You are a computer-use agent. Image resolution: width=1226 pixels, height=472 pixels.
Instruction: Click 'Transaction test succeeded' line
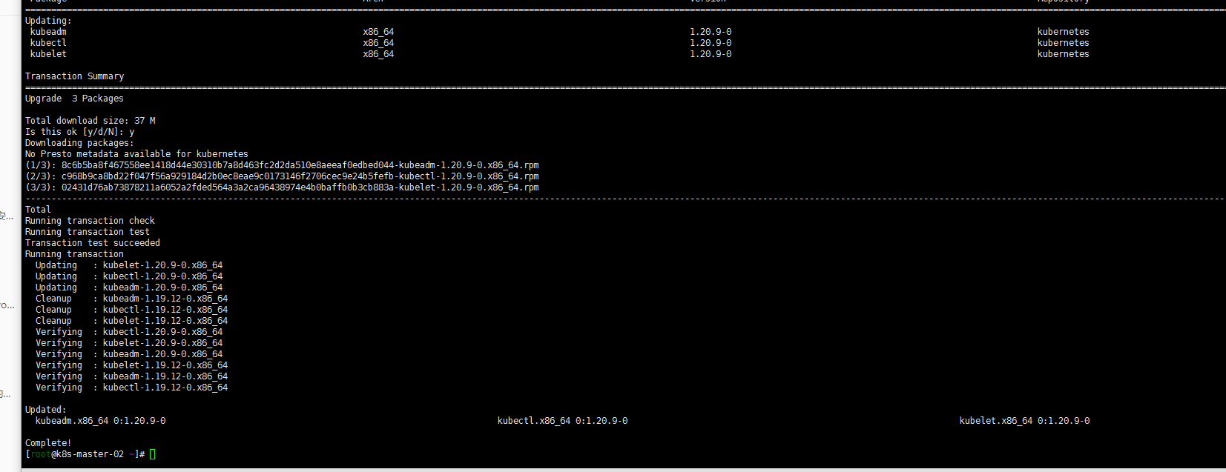pyautogui.click(x=92, y=243)
